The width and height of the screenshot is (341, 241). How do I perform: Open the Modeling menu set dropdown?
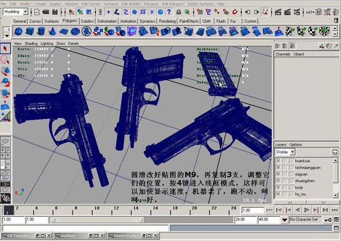point(26,12)
